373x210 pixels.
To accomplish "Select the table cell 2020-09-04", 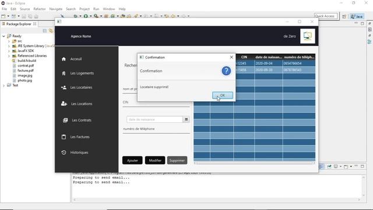I will 269,64.
